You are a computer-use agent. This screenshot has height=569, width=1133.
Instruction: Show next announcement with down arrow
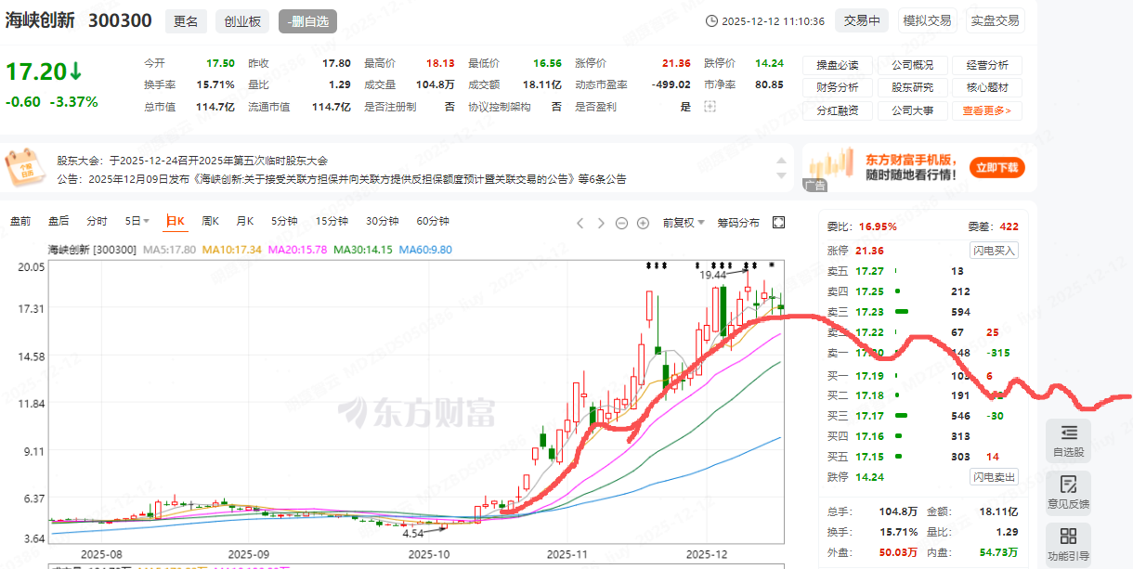782,176
